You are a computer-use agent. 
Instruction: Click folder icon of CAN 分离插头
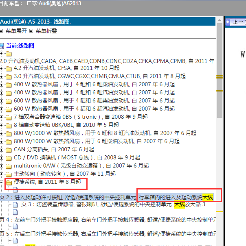click(9, 150)
